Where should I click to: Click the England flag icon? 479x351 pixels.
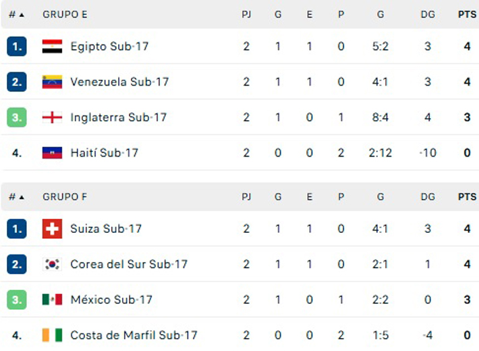click(52, 117)
